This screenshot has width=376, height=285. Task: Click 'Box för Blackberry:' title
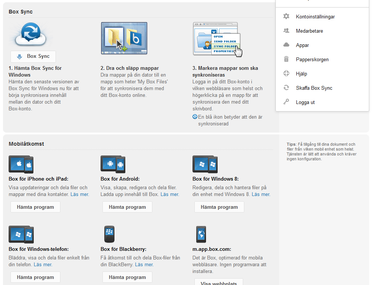tap(123, 249)
